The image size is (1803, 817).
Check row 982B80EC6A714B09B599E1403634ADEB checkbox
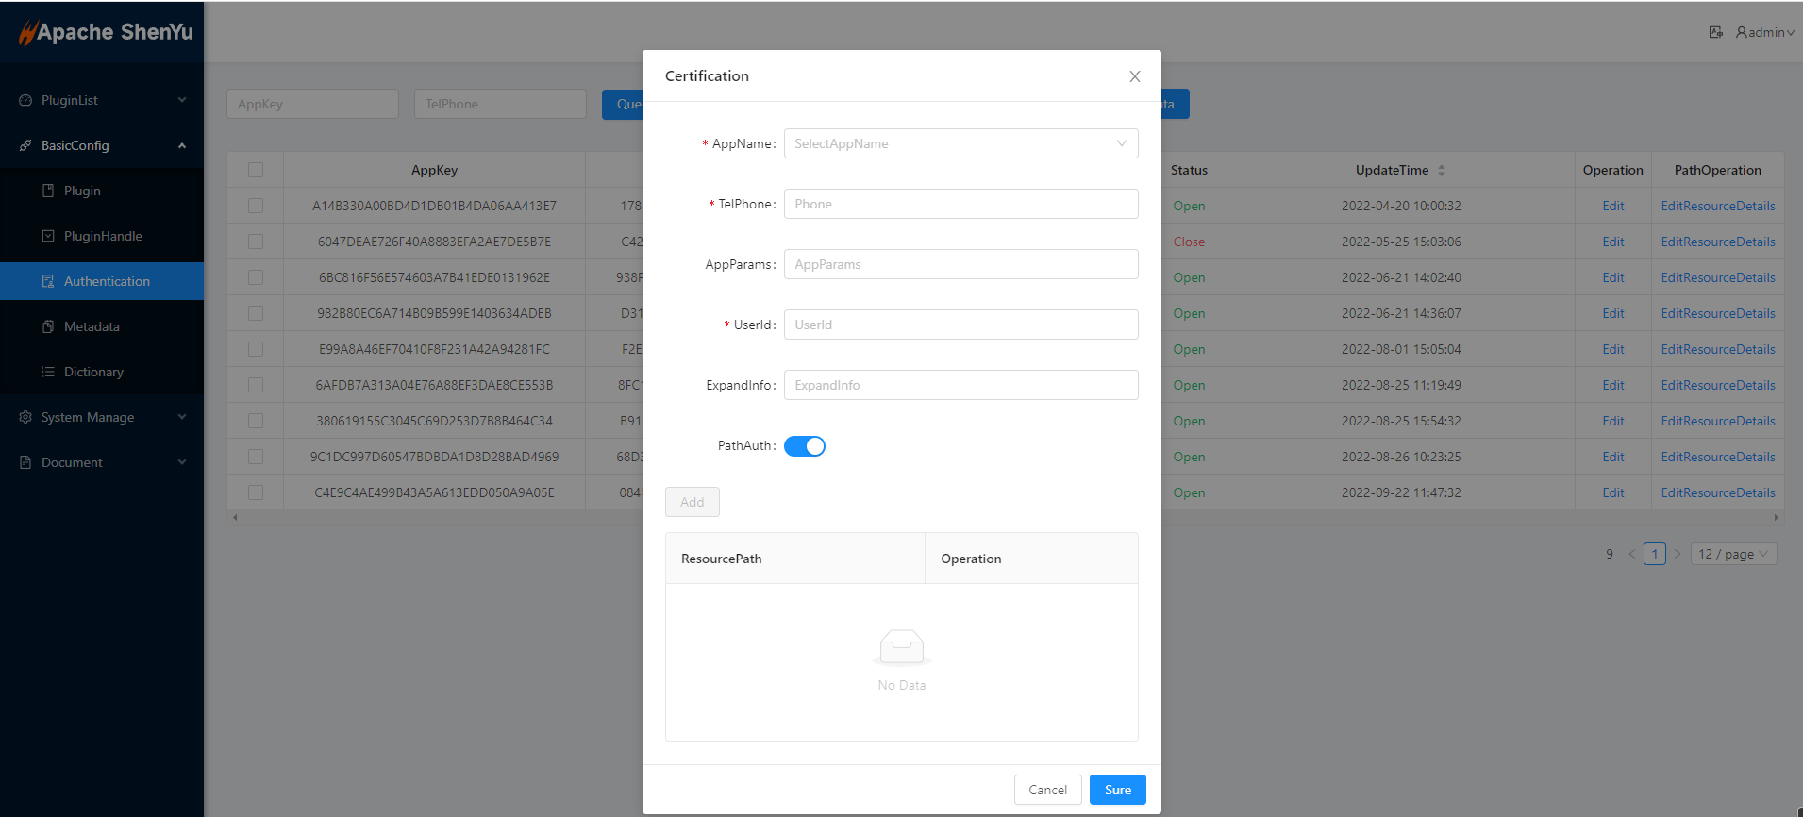click(256, 313)
